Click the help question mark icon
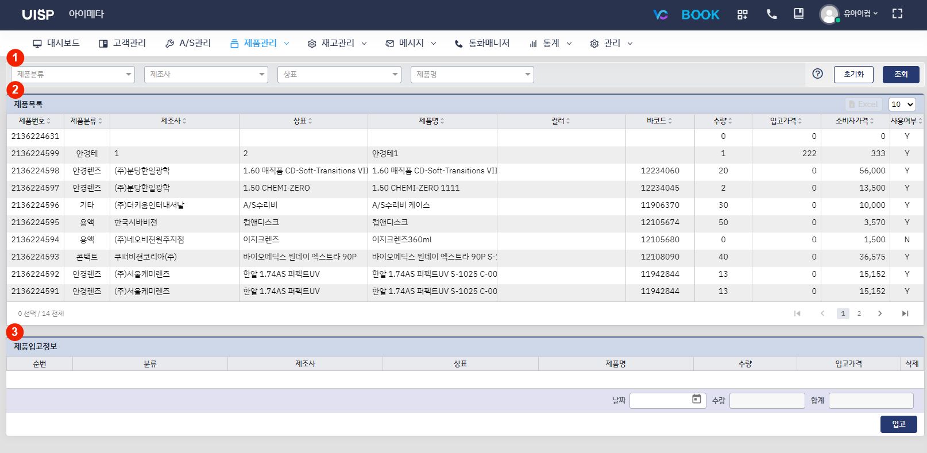 click(x=818, y=73)
